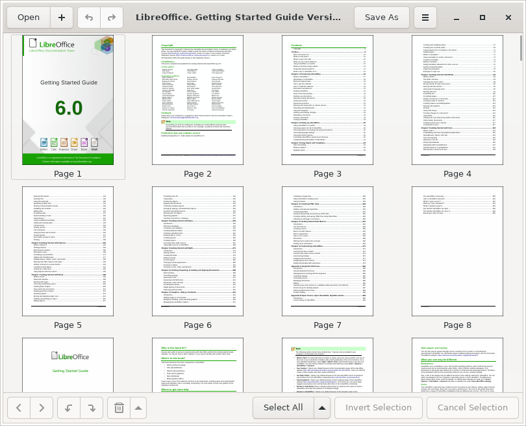This screenshot has width=526, height=426.
Task: Minimize the PDF Arranger window
Action: [457, 18]
